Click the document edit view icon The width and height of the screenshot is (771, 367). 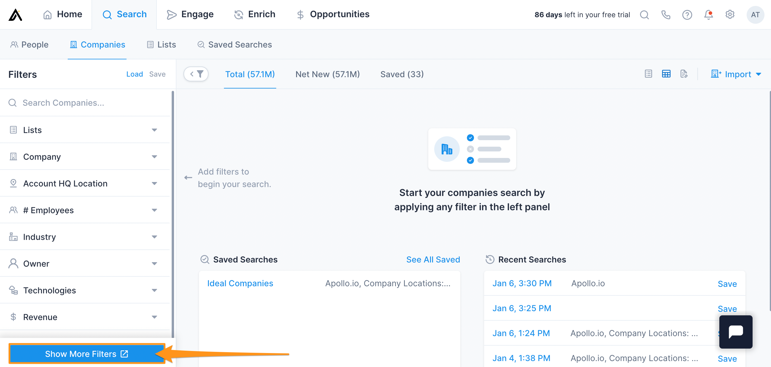[x=684, y=74]
